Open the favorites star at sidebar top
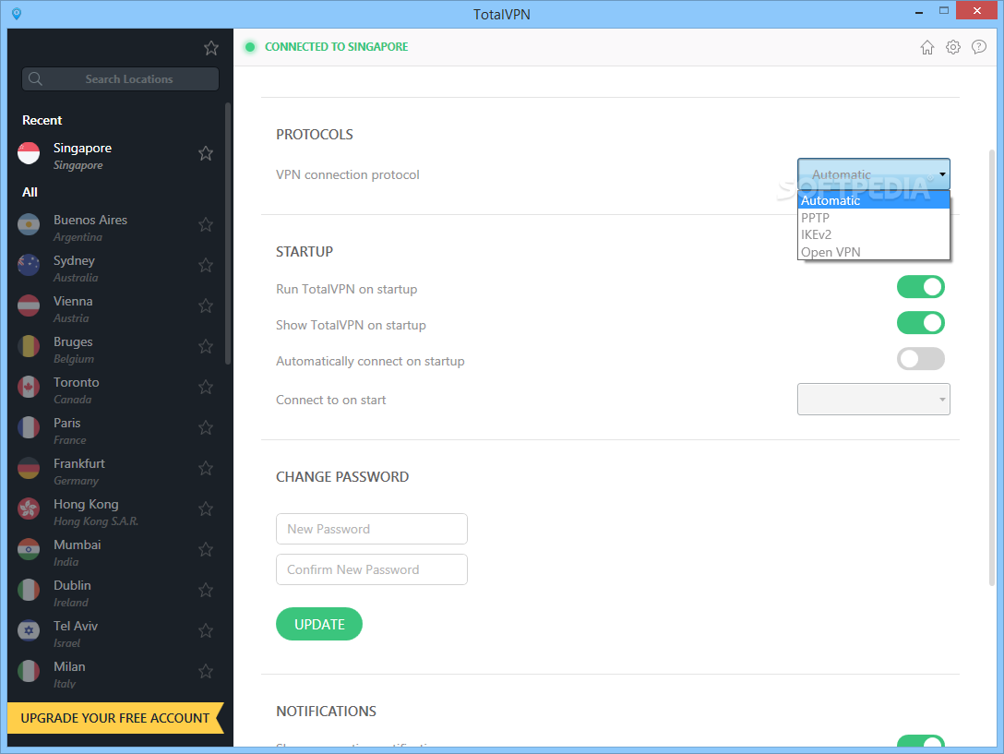 click(x=211, y=48)
